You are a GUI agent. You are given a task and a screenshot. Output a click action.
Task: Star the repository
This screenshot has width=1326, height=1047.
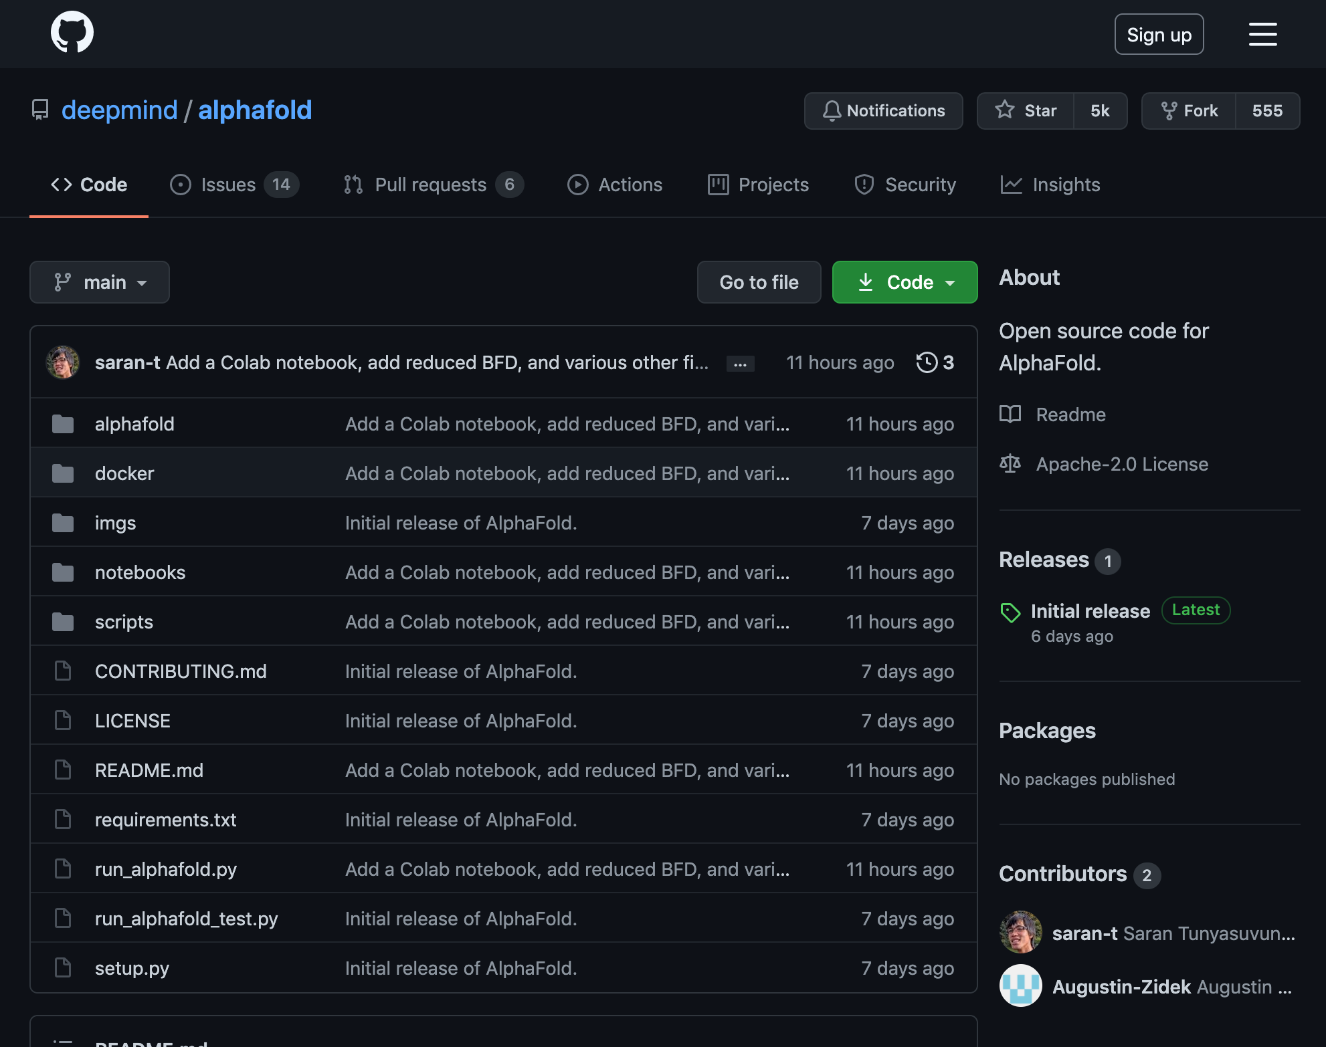pos(1026,111)
